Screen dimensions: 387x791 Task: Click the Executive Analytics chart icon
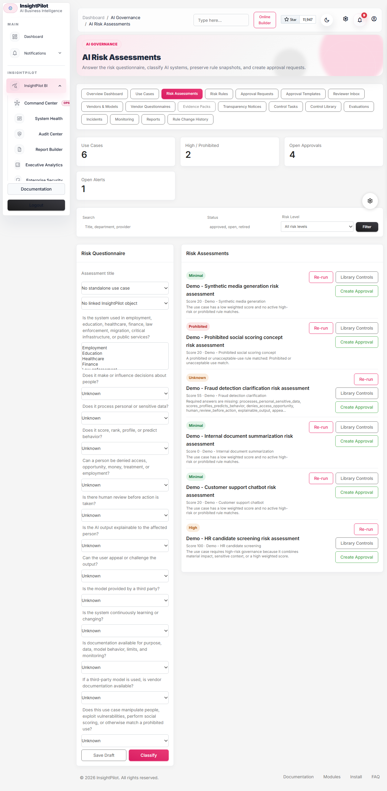pyautogui.click(x=18, y=165)
